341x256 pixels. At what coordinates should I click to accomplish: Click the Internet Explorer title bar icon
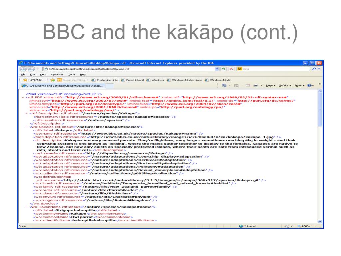pos(21,63)
